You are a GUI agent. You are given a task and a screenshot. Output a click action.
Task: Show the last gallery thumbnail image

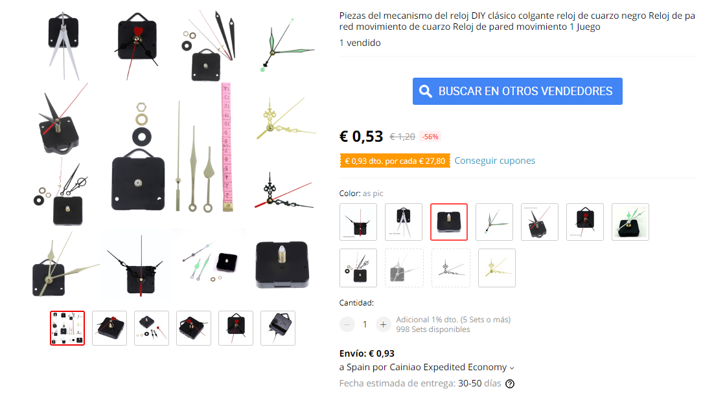click(278, 328)
